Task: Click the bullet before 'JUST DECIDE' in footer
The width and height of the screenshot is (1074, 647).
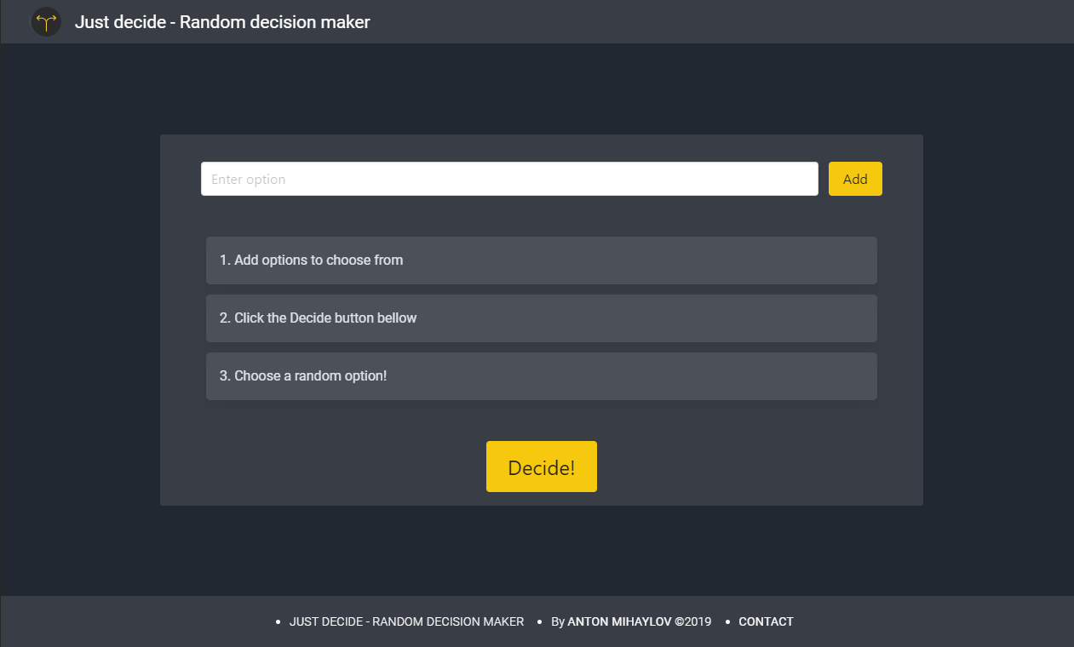Action: pos(276,621)
